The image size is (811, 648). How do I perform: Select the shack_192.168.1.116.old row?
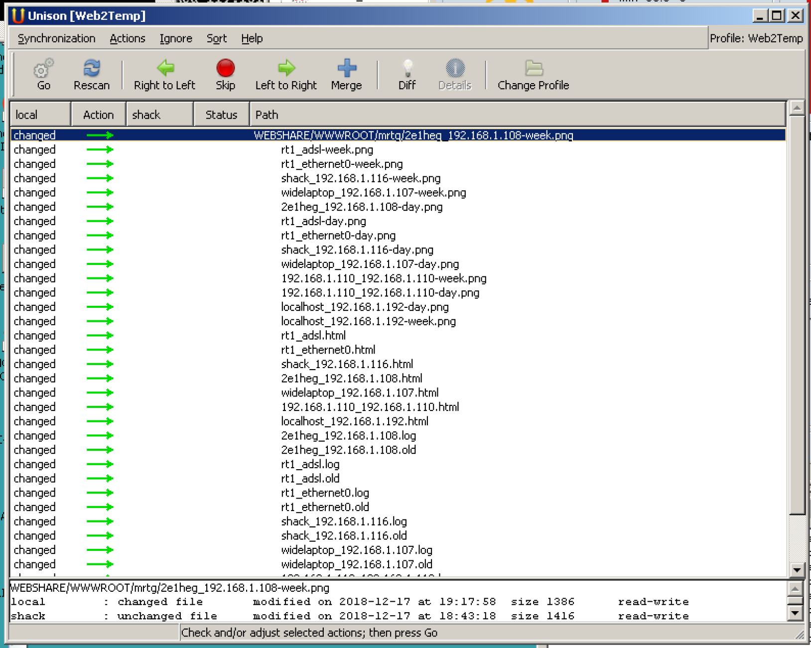(398, 536)
